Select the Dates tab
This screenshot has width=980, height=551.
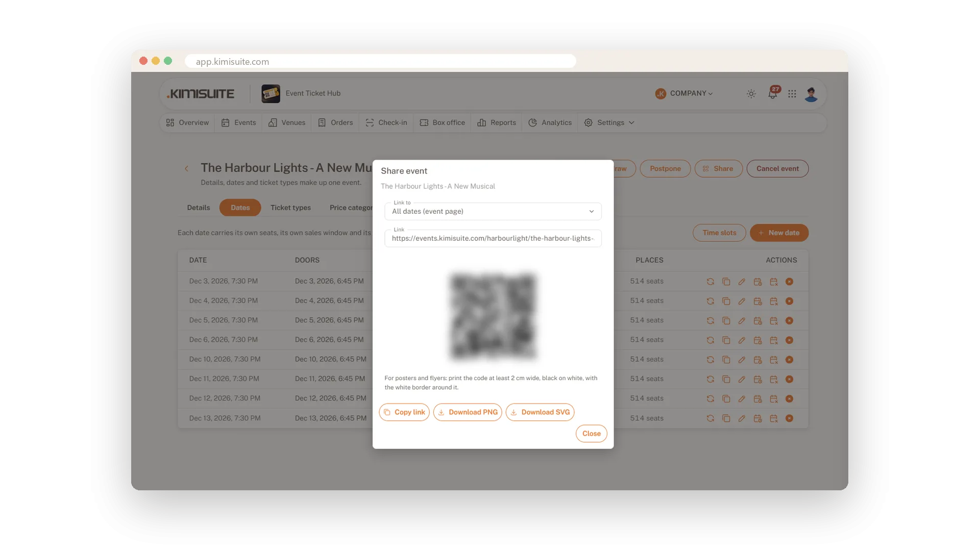[x=240, y=208]
